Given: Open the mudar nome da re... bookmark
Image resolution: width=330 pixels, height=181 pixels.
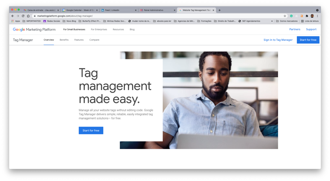Looking at the screenshot, I should click(x=139, y=21).
